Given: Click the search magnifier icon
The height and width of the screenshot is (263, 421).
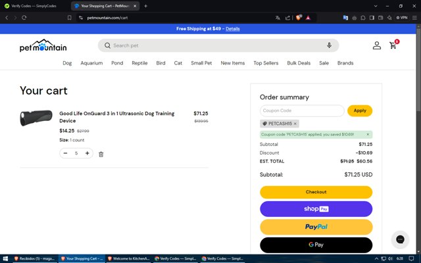Looking at the screenshot, I should (x=107, y=45).
